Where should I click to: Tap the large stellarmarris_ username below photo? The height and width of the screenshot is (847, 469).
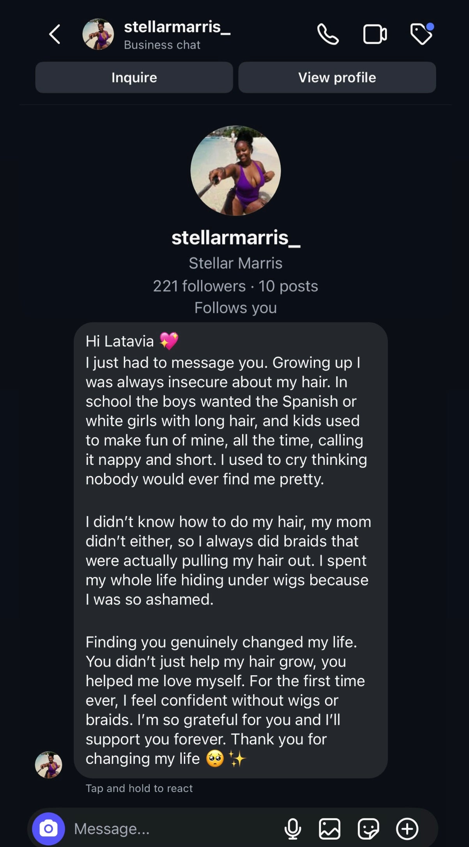click(x=235, y=238)
